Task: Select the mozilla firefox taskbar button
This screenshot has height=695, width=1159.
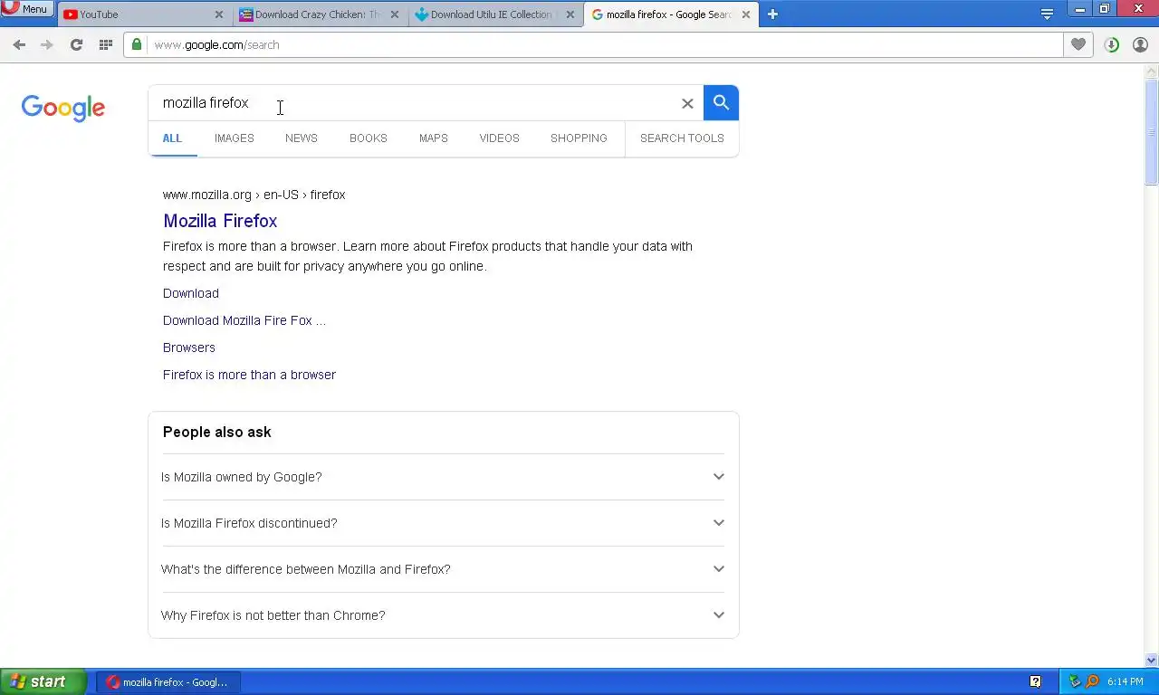Action: 168,682
